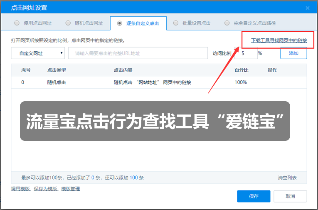Image resolution: width=318 pixels, height=210 pixels.
Task: Select the 停用点击网址 radio button
Action: click(17, 23)
